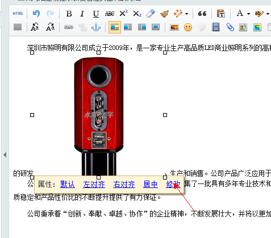
Task: Toggle italic formatting
Action: click(82, 14)
